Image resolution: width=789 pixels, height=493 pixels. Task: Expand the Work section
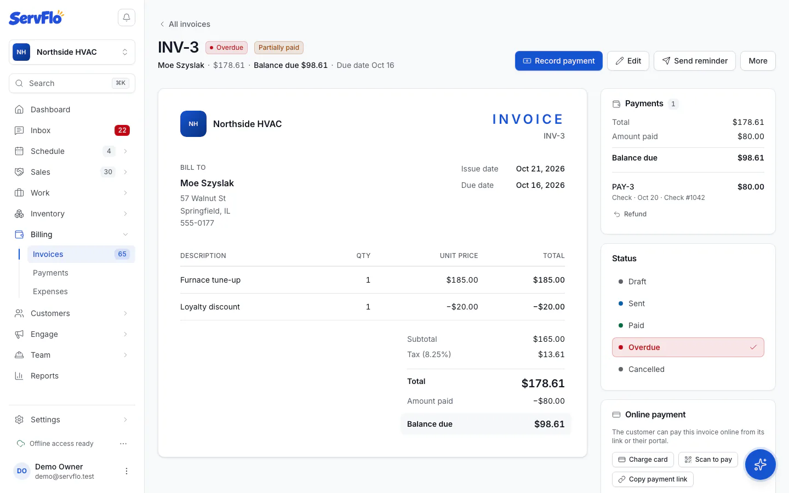tap(125, 193)
